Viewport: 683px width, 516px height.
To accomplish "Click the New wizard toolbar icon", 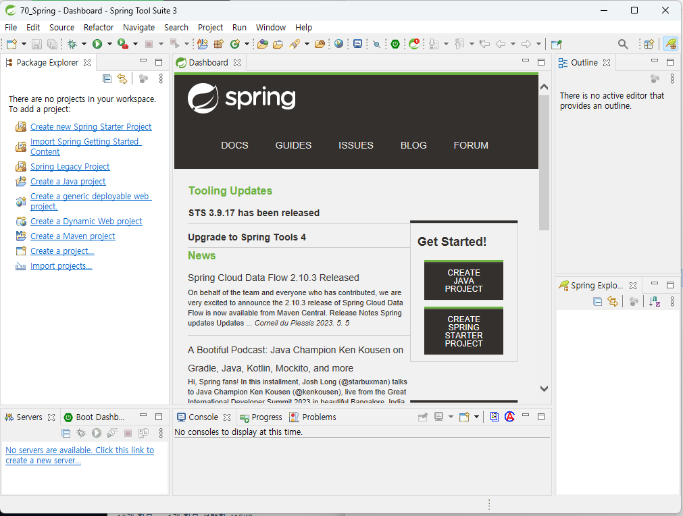I will [x=11, y=44].
